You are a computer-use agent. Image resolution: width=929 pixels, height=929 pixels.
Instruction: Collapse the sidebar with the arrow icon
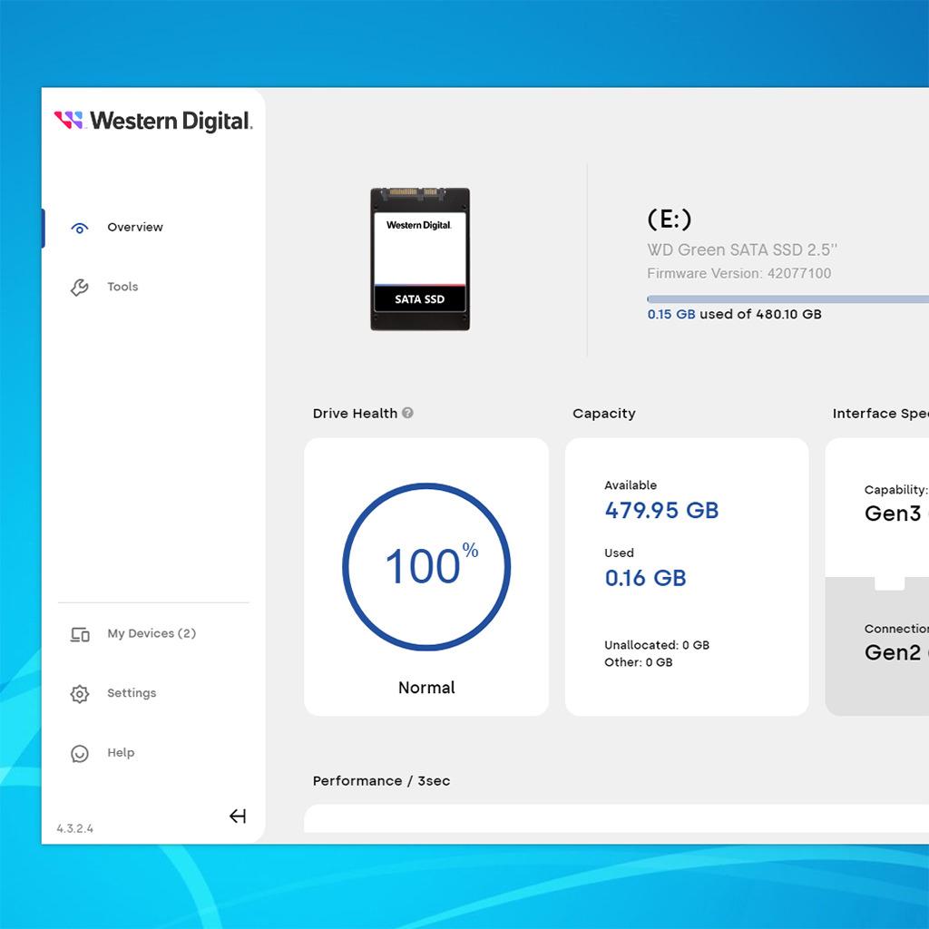coord(238,817)
